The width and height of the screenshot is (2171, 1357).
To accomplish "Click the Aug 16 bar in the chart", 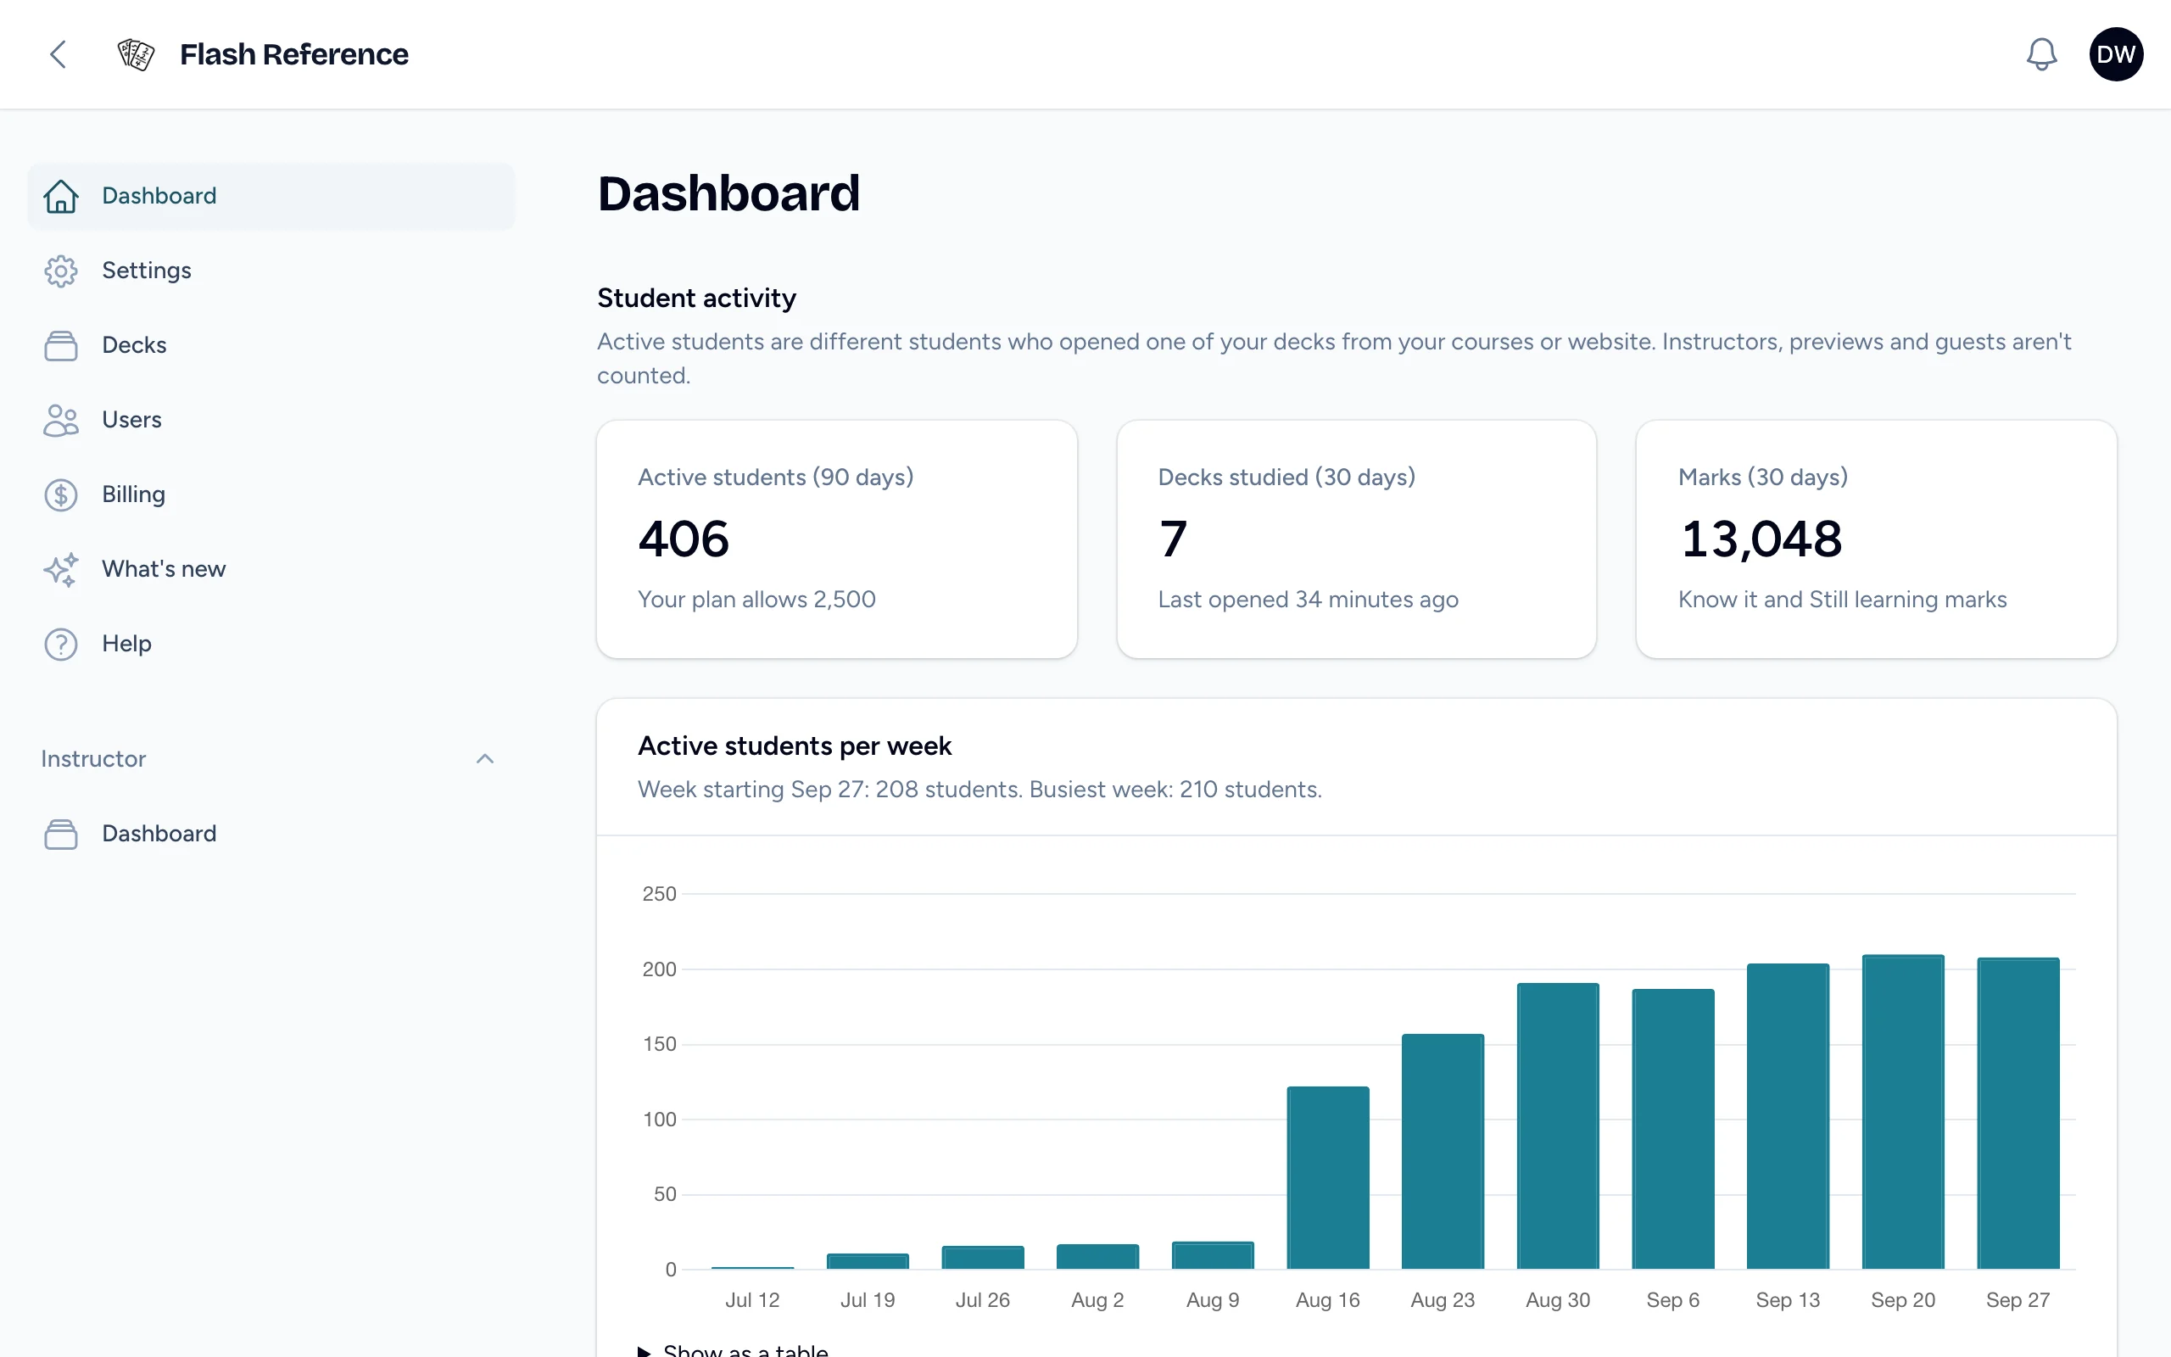I will tap(1328, 1177).
